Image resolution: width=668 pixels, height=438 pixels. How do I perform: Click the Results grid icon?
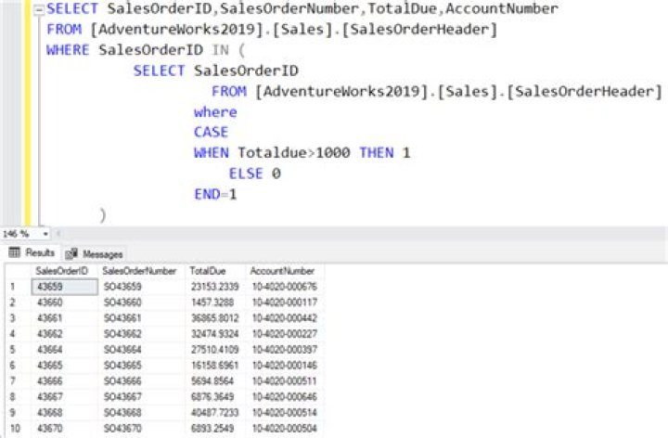(14, 253)
